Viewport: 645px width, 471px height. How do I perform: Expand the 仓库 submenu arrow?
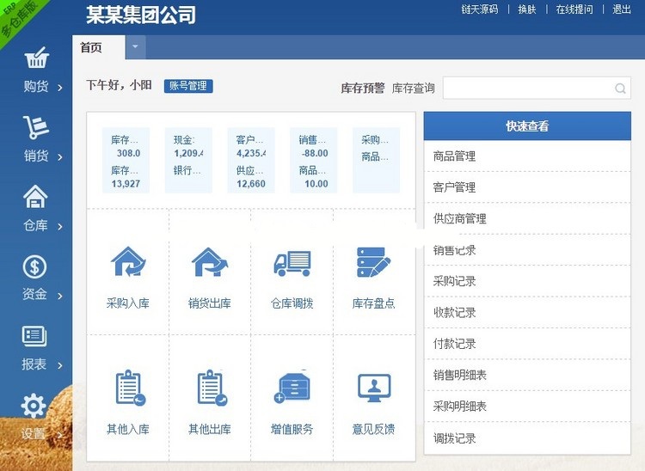(60, 226)
